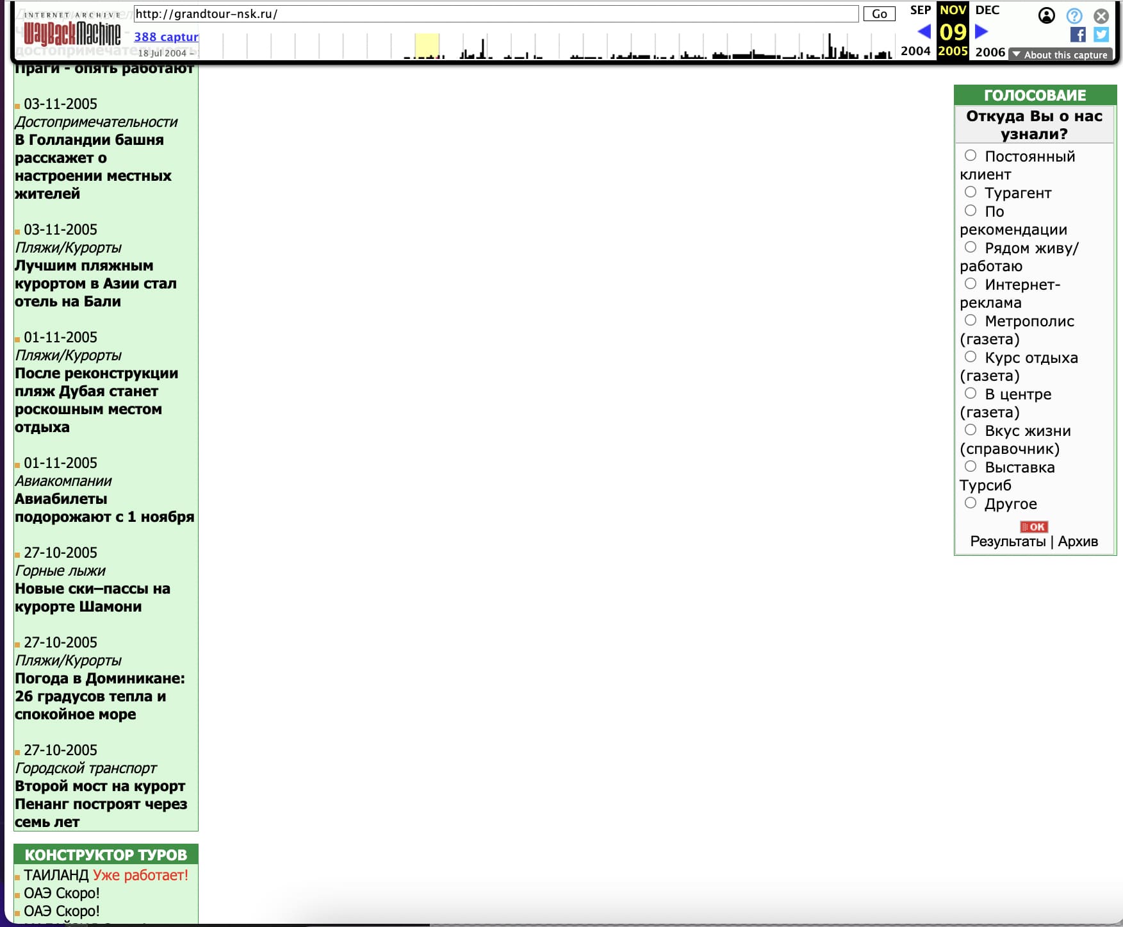
Task: Open 'Архив' poll archive link
Action: coord(1078,541)
